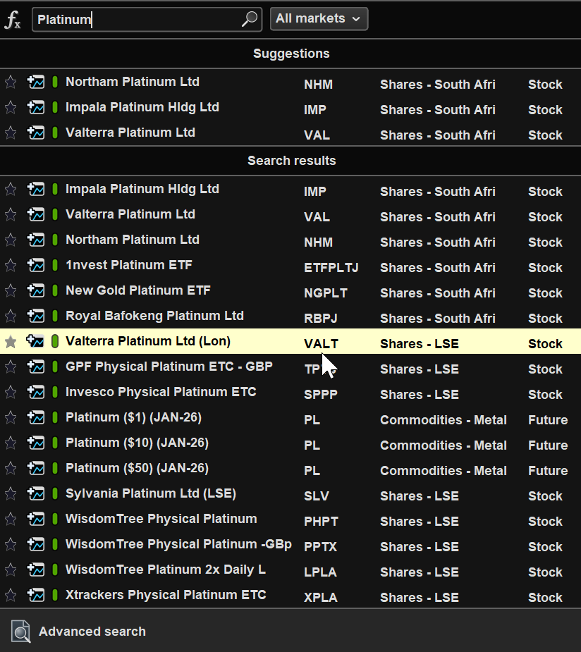The height and width of the screenshot is (652, 581).
Task: Open chart icon for Valterra Platinum Ltd (Lon)
Action: (35, 341)
